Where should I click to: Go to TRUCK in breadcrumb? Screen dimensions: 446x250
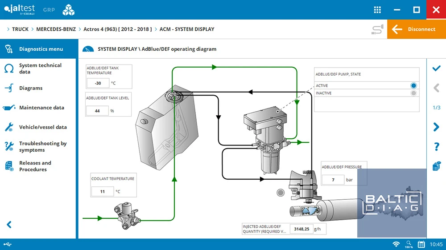point(20,29)
